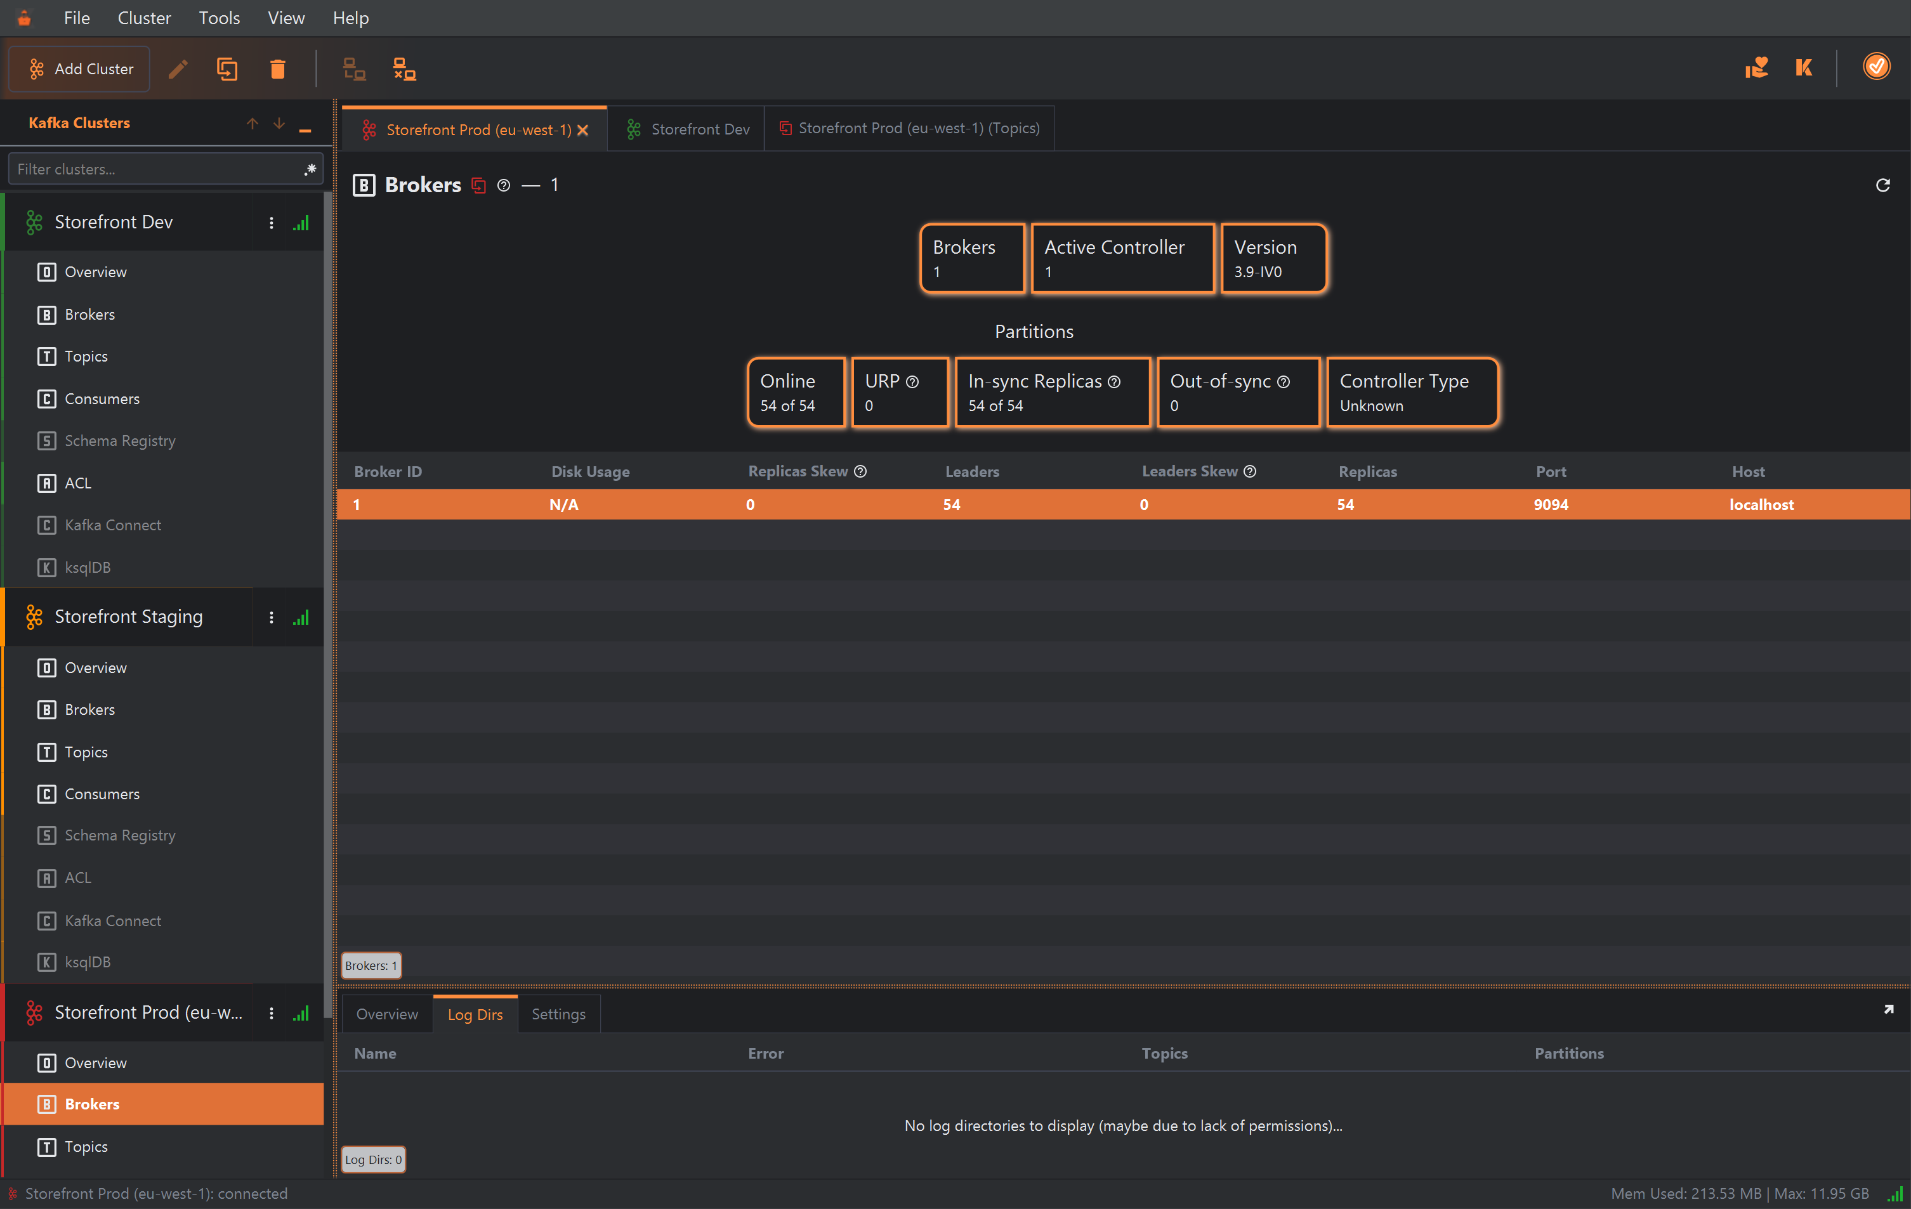Open the View menu
This screenshot has height=1209, width=1911.
pos(286,18)
